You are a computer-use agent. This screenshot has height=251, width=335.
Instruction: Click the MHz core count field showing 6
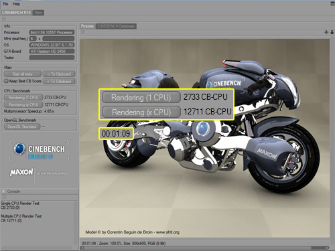33,39
